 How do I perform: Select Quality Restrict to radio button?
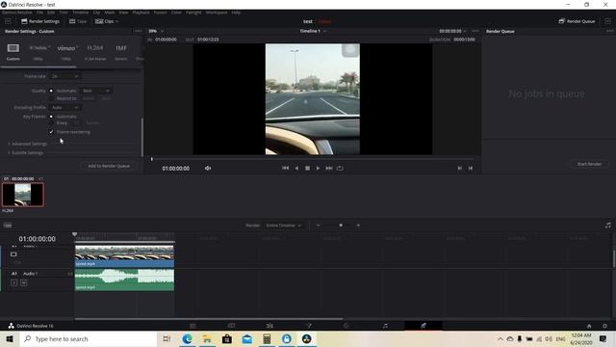pos(51,98)
